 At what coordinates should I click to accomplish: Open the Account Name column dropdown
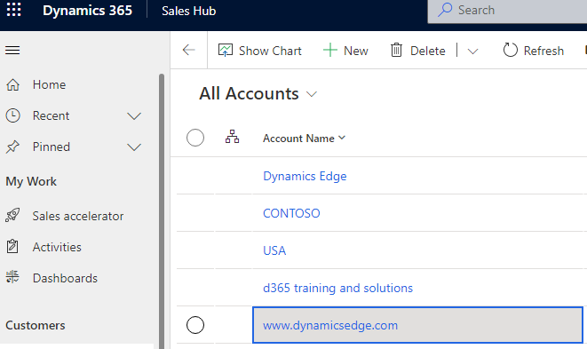(x=342, y=138)
